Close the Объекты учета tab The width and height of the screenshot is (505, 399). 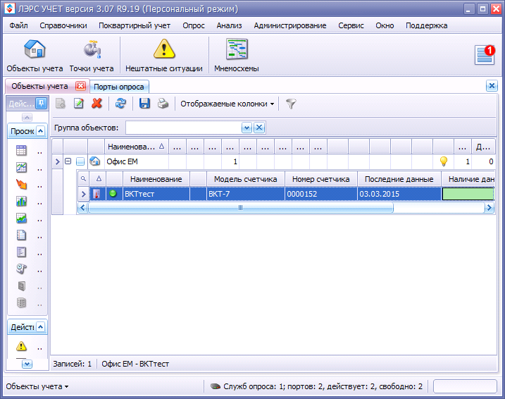(80, 86)
